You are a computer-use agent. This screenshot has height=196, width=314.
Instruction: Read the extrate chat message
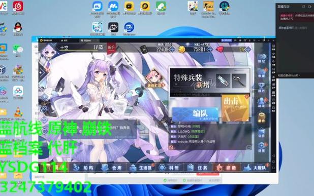tap(193, 142)
